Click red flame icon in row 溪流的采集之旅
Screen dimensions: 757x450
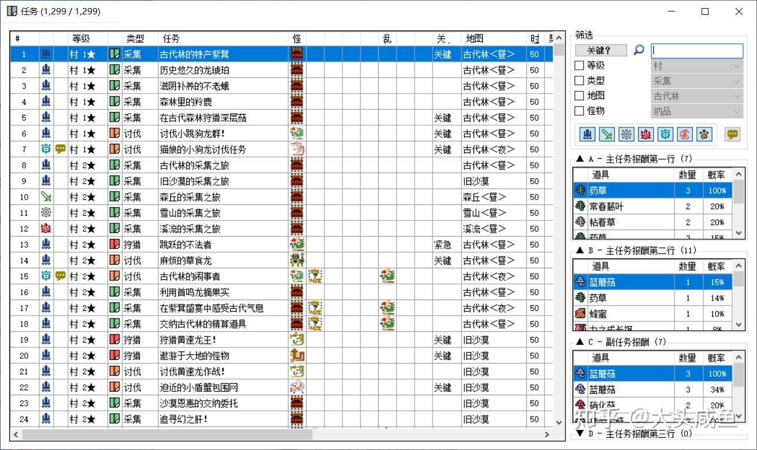click(x=46, y=228)
